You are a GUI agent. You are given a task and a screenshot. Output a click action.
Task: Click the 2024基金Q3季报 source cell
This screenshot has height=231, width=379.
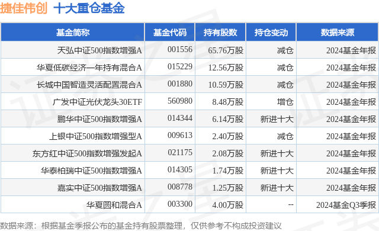(346, 205)
